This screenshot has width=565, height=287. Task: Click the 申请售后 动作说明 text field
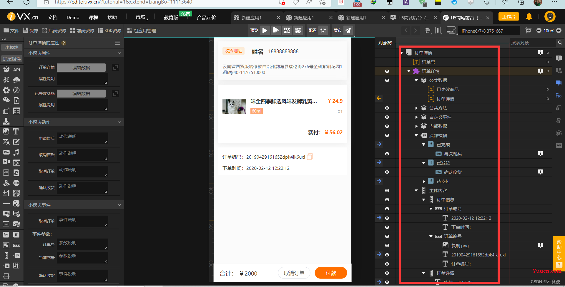point(82,138)
